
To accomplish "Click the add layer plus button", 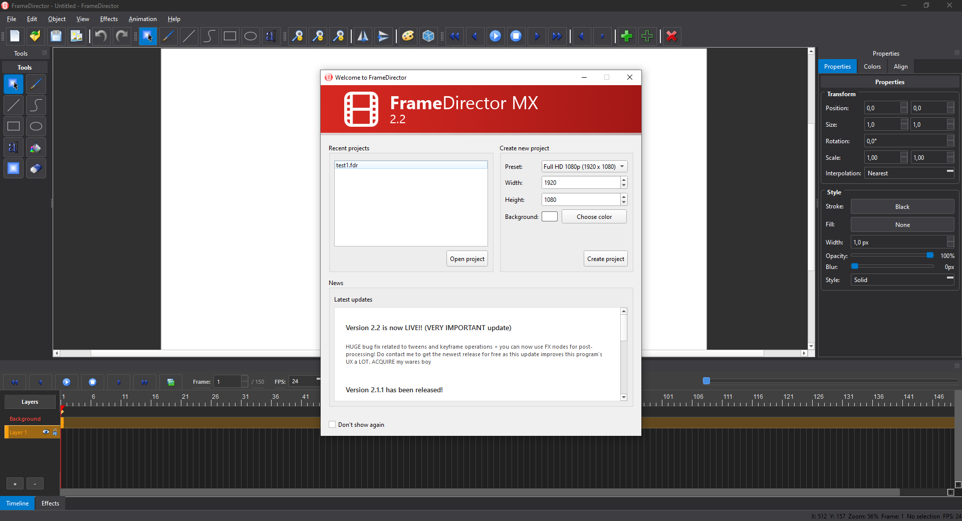I will click(15, 483).
